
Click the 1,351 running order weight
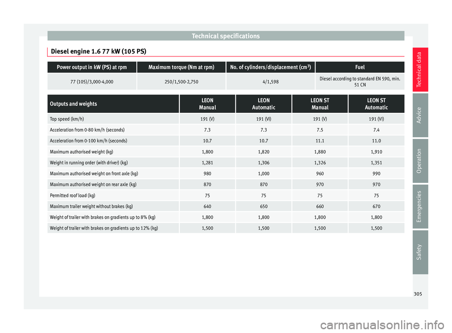point(376,163)
